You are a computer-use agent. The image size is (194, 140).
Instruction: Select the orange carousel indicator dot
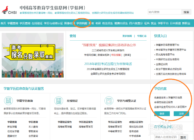click(61, 74)
